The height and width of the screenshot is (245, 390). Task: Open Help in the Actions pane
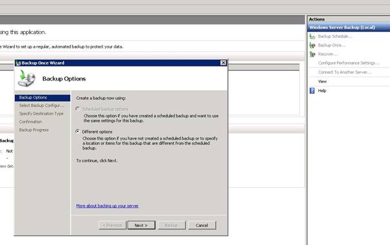point(322,91)
